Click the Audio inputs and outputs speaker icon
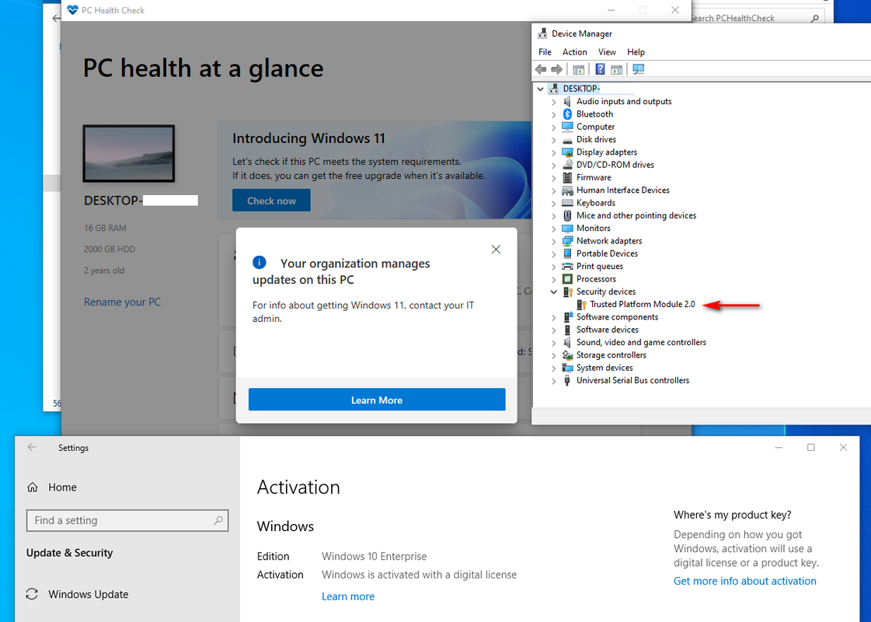The width and height of the screenshot is (871, 622). coord(567,101)
